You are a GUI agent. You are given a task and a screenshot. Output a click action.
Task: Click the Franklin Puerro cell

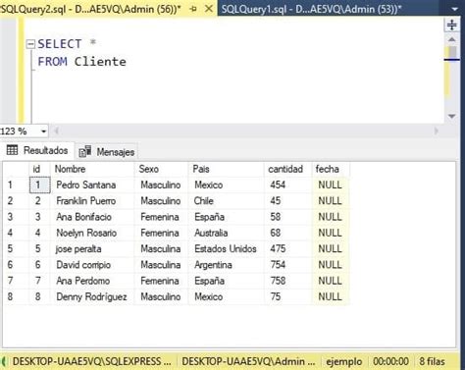coord(92,200)
